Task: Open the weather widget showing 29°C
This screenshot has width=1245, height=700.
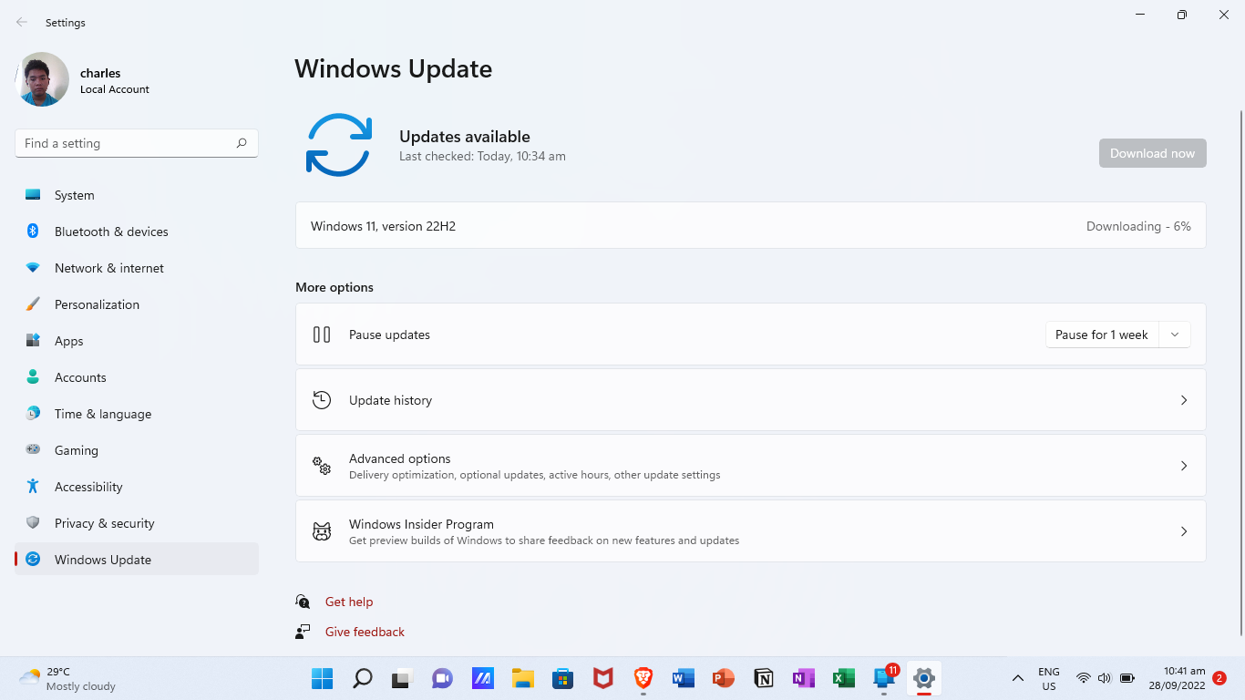Action: tap(68, 678)
